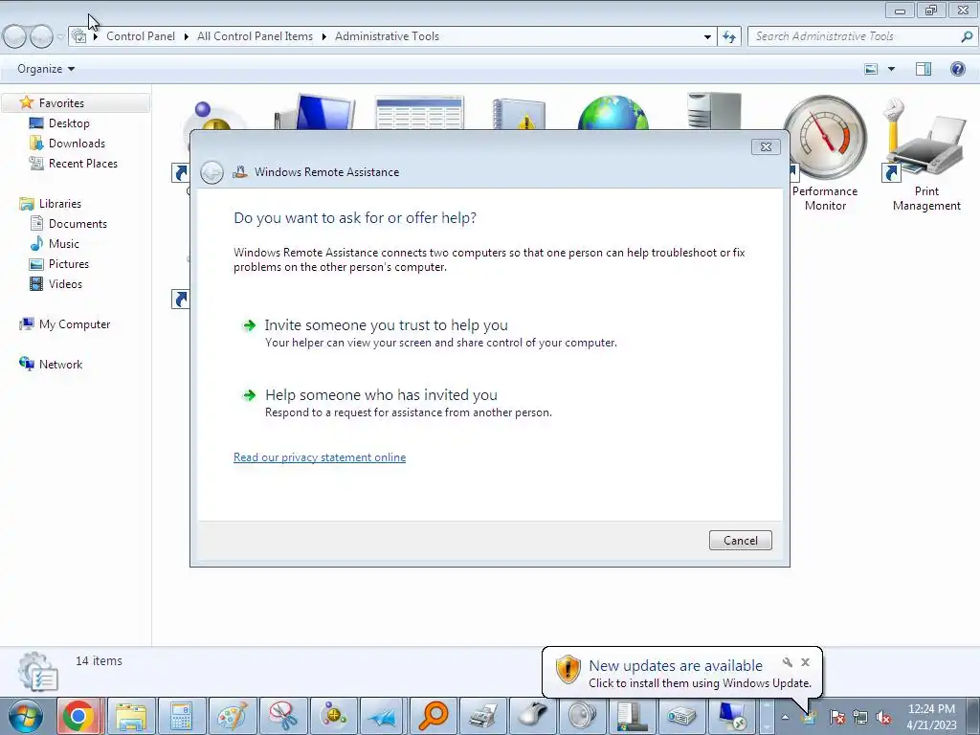The width and height of the screenshot is (980, 735).
Task: Expand the view options dropdown arrow
Action: (x=891, y=69)
